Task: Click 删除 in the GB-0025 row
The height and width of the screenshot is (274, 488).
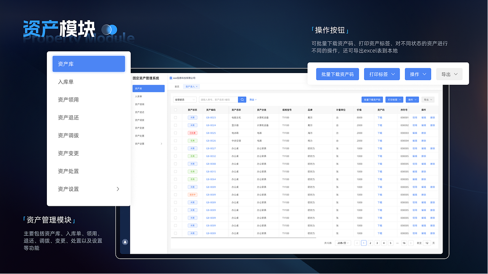Action: point(424,133)
